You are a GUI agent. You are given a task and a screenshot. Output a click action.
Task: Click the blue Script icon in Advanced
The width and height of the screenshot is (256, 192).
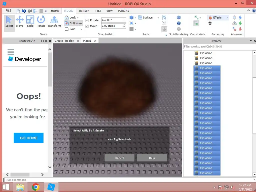pos(240,17)
